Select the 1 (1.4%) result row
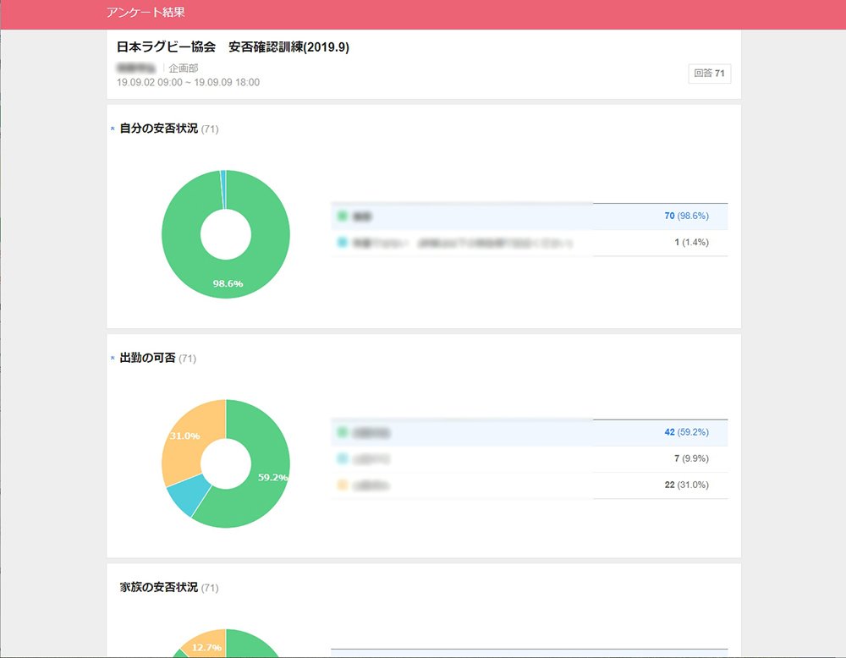 pyautogui.click(x=530, y=243)
